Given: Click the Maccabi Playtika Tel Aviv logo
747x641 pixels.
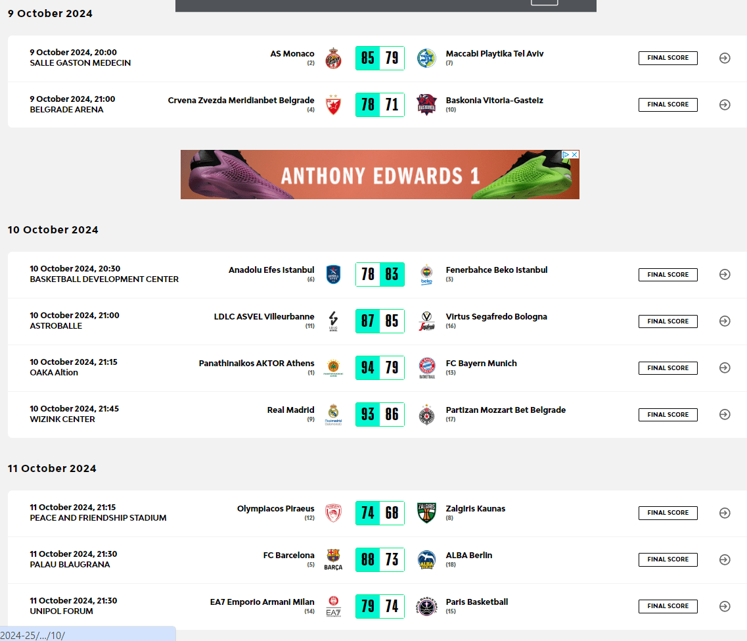Looking at the screenshot, I should [426, 58].
